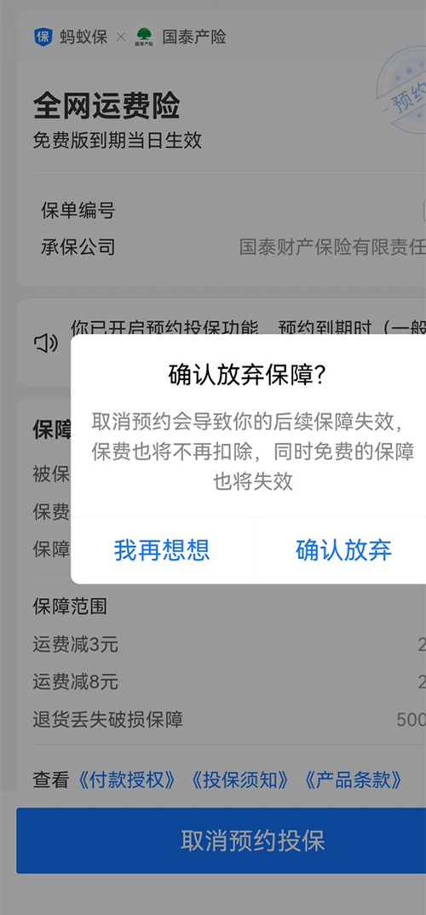Open the 《产品条款》 link

point(353,780)
